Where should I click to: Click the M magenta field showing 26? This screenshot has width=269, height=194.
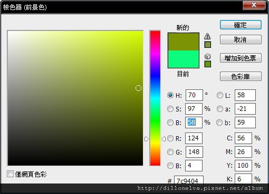[243, 152]
